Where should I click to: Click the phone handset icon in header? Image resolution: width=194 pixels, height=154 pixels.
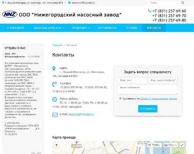pyautogui.click(x=149, y=11)
